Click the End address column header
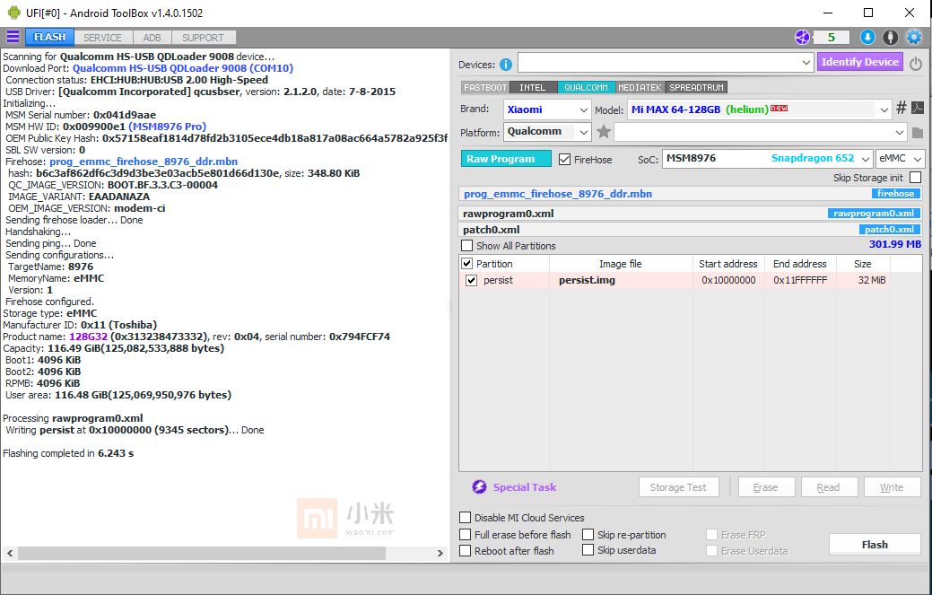 click(x=800, y=263)
